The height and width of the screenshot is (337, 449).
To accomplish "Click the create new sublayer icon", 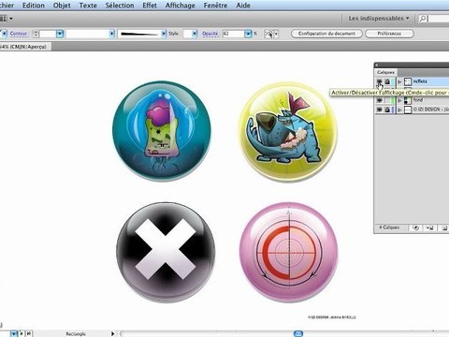I will pos(429,227).
